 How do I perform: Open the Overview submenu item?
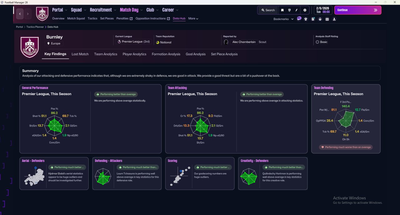(58, 18)
